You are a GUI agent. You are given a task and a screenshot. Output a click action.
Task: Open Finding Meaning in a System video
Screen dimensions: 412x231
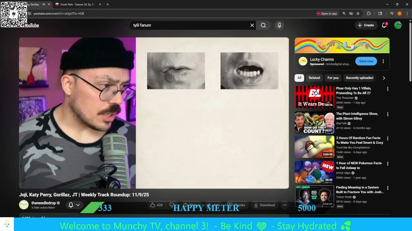(360, 190)
